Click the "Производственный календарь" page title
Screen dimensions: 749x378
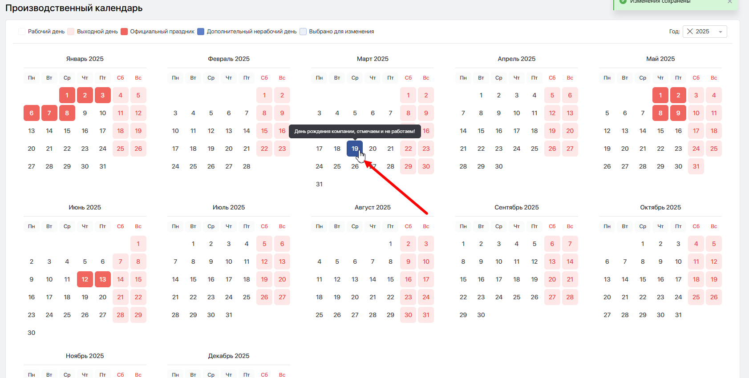[x=74, y=8]
